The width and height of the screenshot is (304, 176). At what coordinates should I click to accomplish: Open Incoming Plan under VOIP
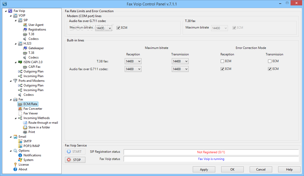tap(33, 76)
